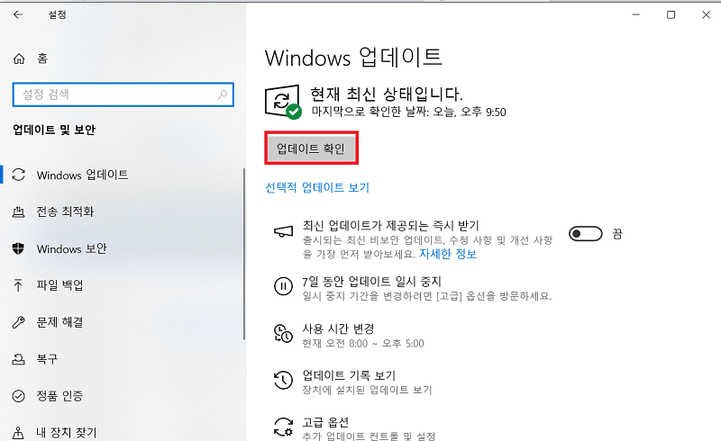721x441 pixels.
Task: Click the Windows 업데이트 sync icon in sidebar
Action: pyautogui.click(x=18, y=175)
